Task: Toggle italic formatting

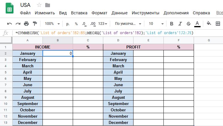Action: pyautogui.click(x=180, y=24)
